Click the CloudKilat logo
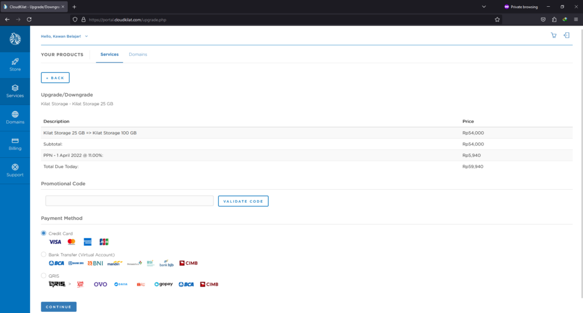This screenshot has height=313, width=583. coord(15,39)
